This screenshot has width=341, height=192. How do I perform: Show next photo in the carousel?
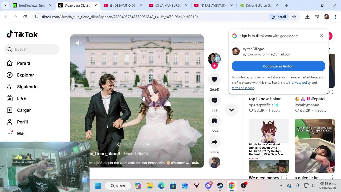(x=156, y=145)
